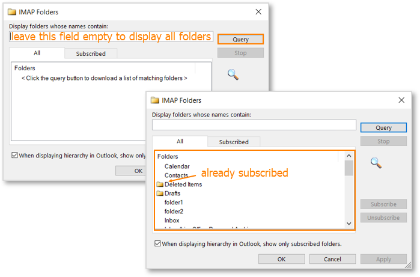Close the front IMAP Folders dialog
Image resolution: width=420 pixels, height=277 pixels.
point(401,100)
